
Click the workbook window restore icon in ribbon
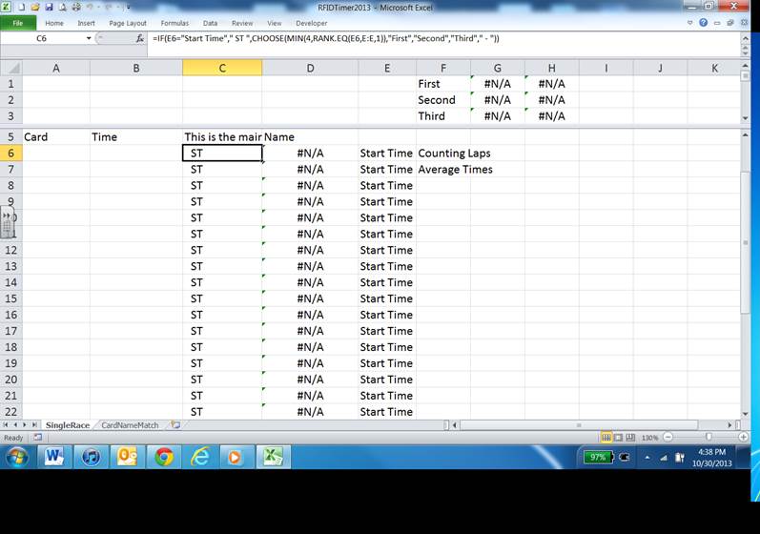click(729, 23)
